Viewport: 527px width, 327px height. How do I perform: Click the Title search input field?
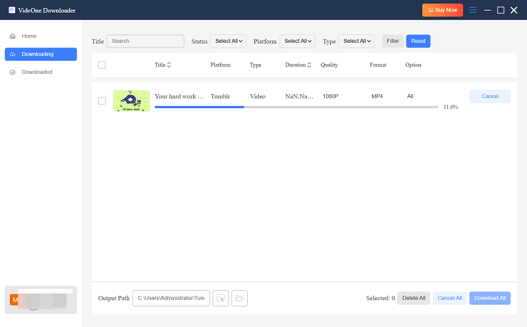[145, 41]
